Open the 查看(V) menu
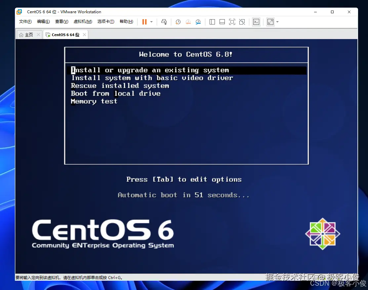 61,22
